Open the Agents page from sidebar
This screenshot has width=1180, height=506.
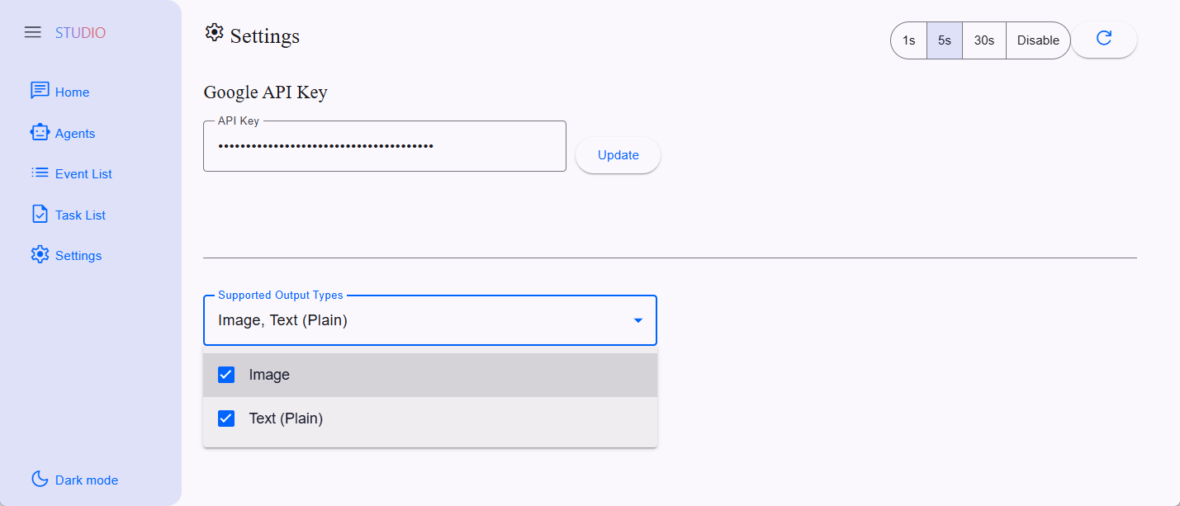[x=75, y=134]
